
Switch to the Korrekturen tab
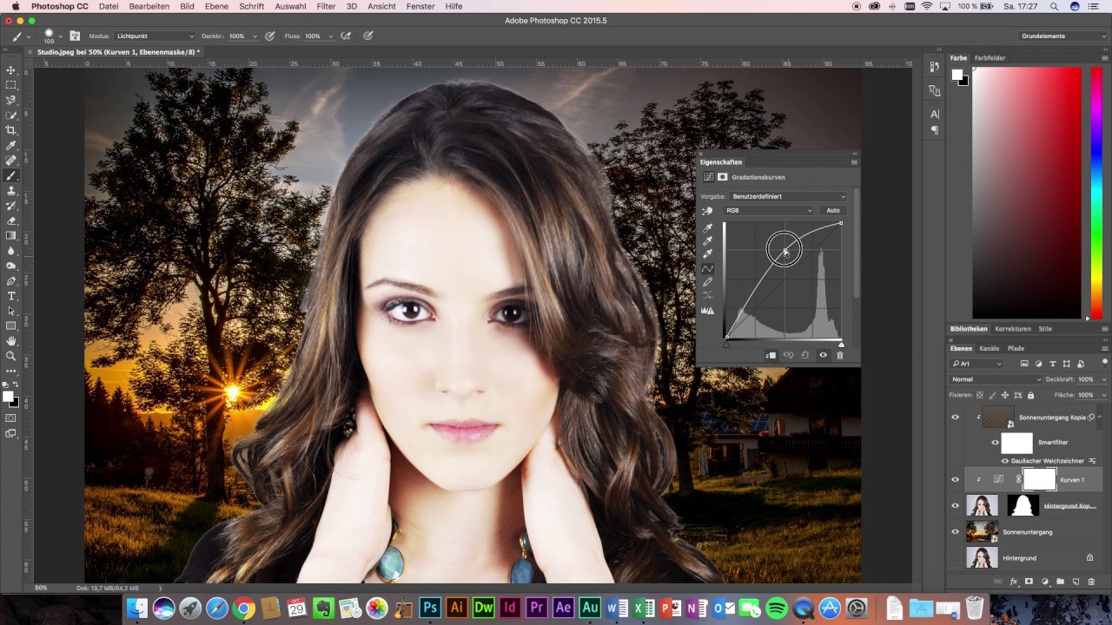click(x=1013, y=329)
